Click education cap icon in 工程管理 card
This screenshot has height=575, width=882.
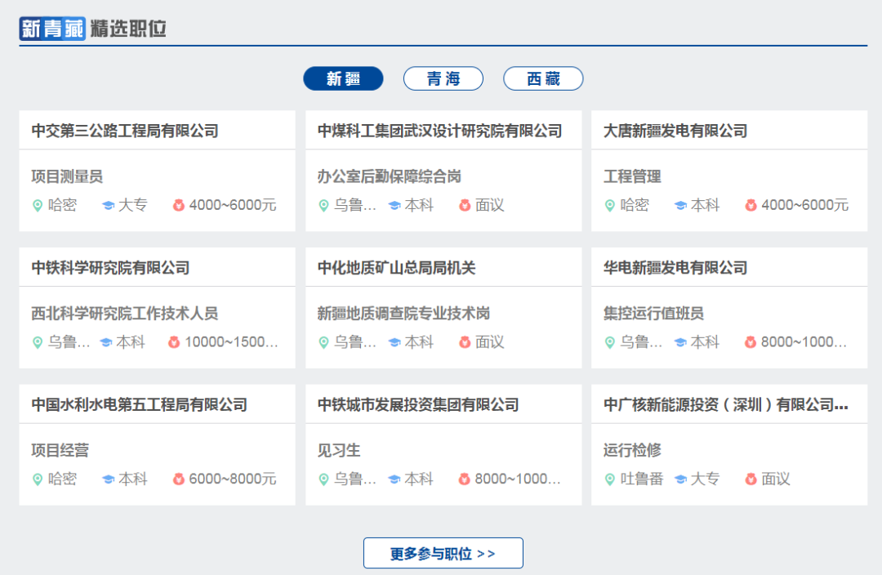[680, 205]
